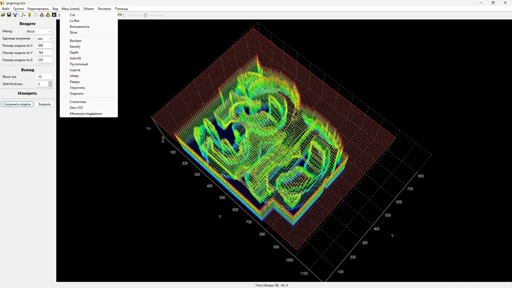Image resolution: width=512 pixels, height=288 pixels.
Task: Click the Сохранить модель button
Action: 17,104
